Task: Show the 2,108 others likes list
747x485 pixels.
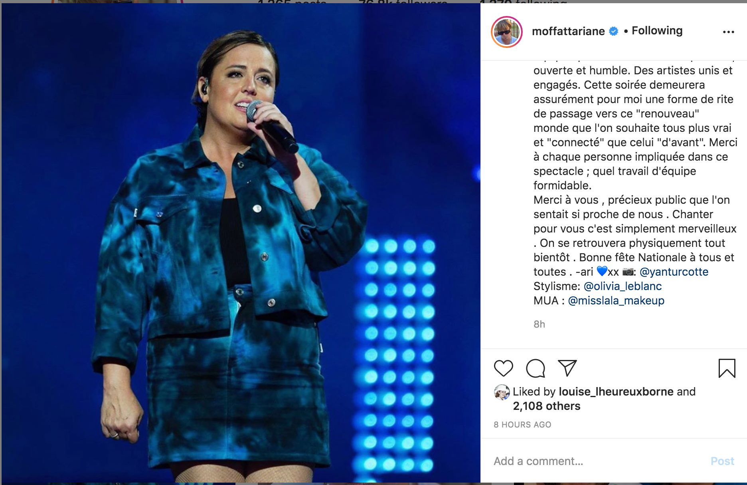Action: [x=546, y=406]
